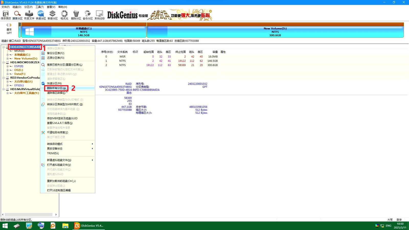
Task: Click the 快速分区 toolbar icon
Action: pyautogui.click(x=41, y=15)
